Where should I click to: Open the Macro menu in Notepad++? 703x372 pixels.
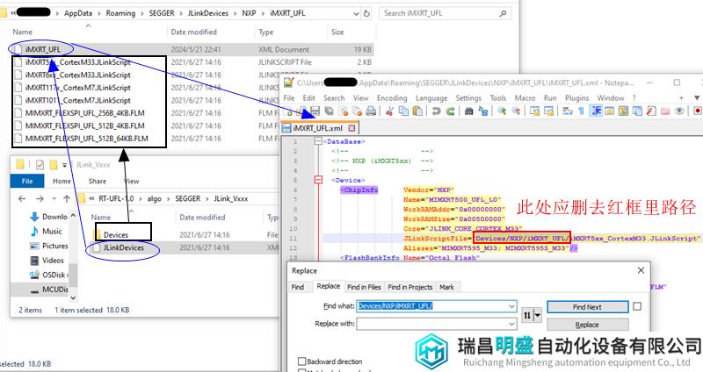tap(525, 97)
